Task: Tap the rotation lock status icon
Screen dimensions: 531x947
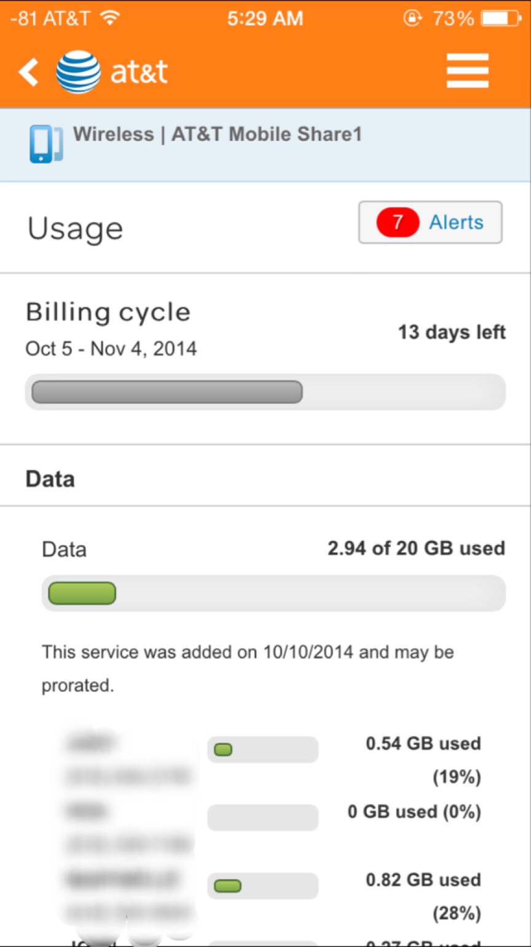Action: (411, 18)
